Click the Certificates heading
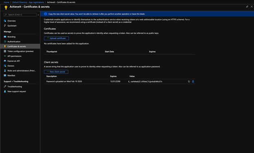The image size is (254, 153). (50, 29)
